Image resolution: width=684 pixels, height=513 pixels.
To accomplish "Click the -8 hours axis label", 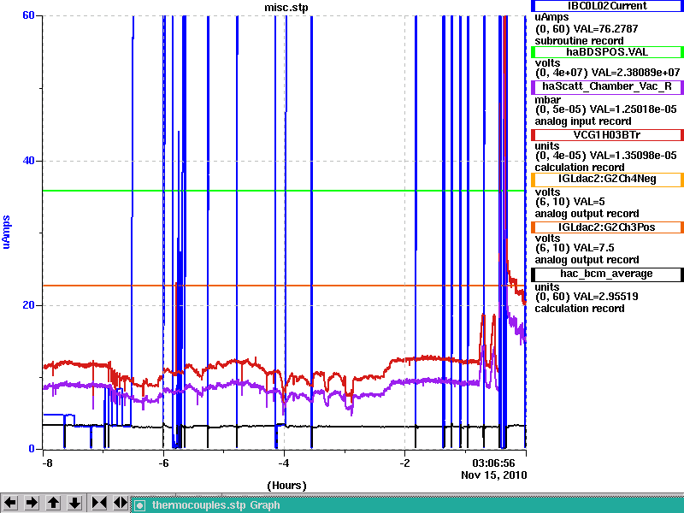I will click(47, 463).
